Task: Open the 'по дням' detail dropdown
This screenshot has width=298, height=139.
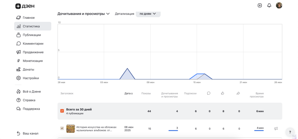Action: coord(148,14)
